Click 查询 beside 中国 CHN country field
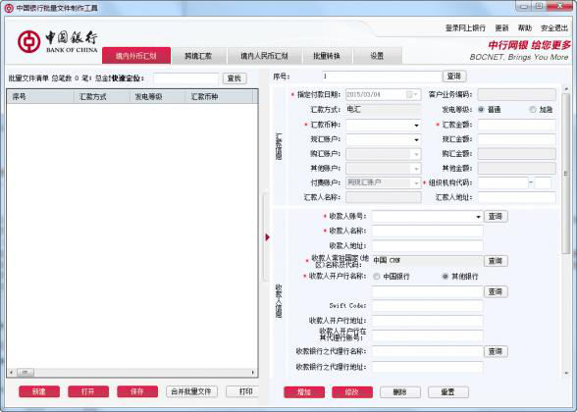The height and width of the screenshot is (412, 577). tap(496, 261)
